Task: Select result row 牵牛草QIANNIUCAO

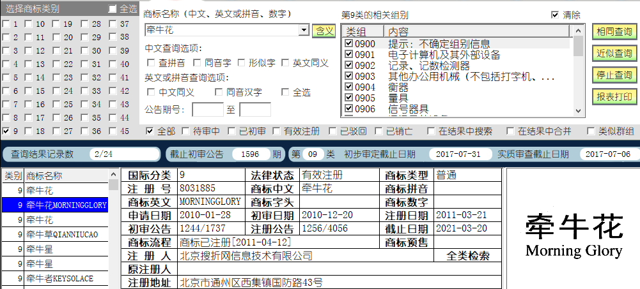Action: (x=55, y=235)
